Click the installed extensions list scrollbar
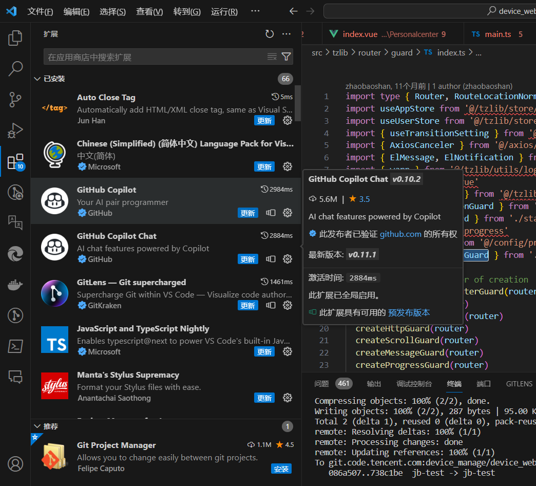Screen dimensions: 536x486 click(x=298, y=103)
